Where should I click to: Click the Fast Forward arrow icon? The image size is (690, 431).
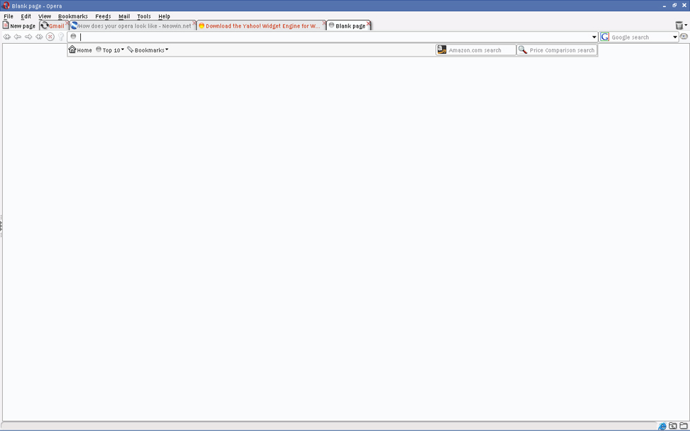click(39, 37)
